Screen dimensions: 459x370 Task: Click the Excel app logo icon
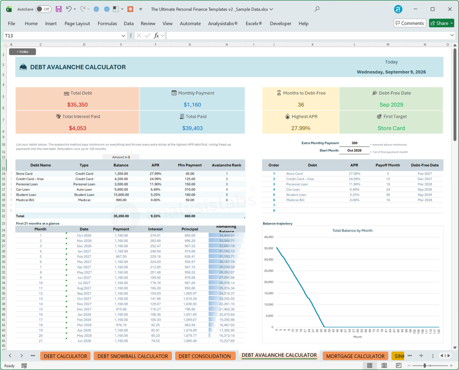coord(9,9)
